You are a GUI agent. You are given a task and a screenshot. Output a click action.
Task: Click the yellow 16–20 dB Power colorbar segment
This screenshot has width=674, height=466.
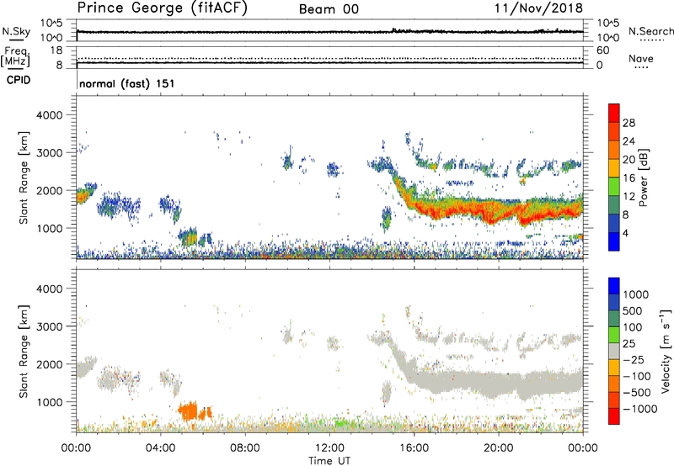(x=614, y=167)
